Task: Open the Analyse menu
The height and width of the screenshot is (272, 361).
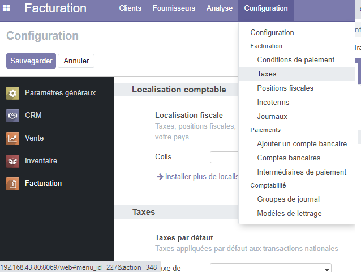Action: pos(220,8)
